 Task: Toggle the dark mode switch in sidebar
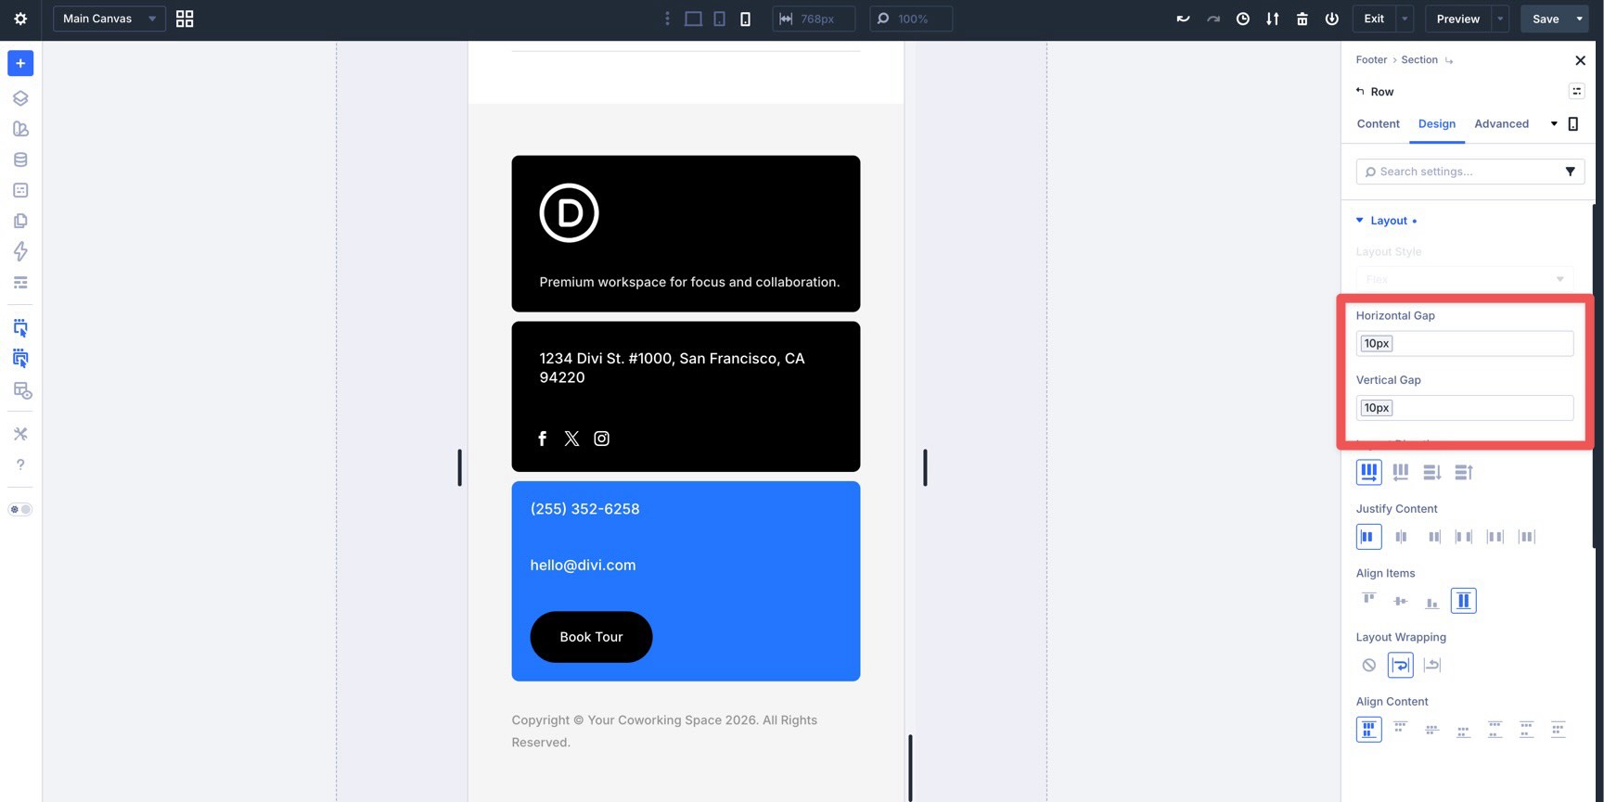click(x=20, y=509)
